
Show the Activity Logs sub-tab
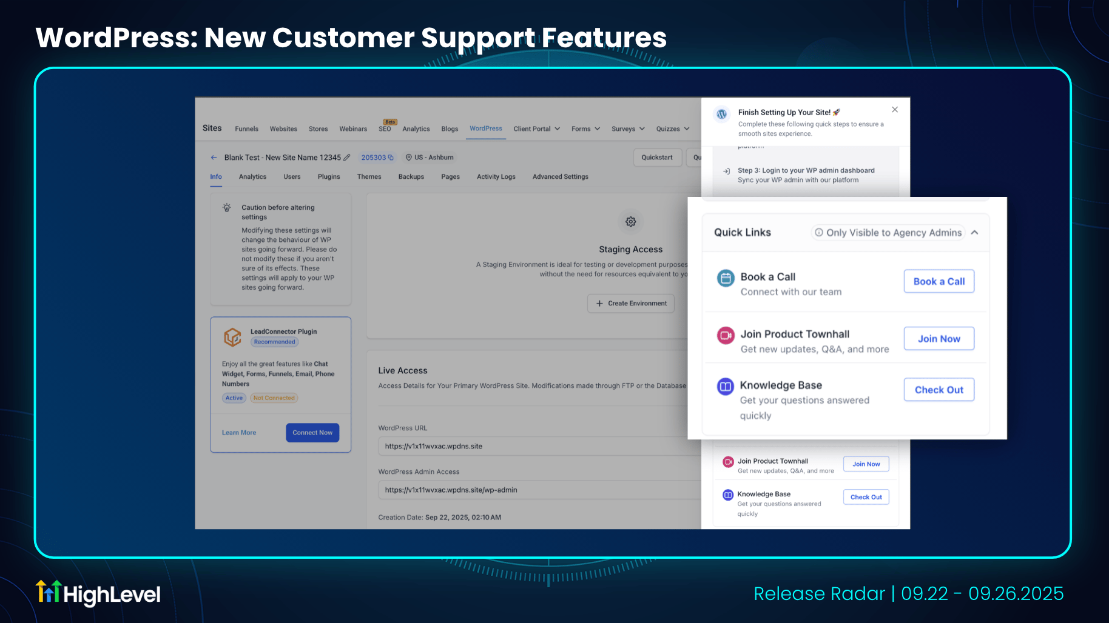496,177
